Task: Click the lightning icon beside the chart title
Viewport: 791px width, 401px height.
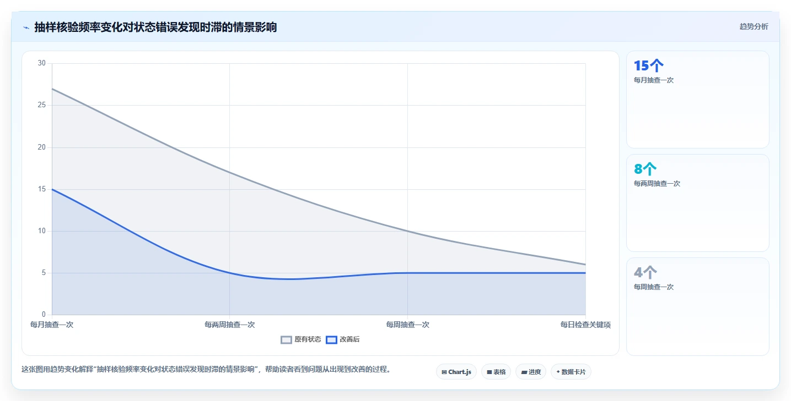Action: tap(26, 28)
